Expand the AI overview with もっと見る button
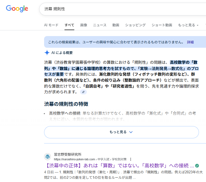 pos(121,132)
